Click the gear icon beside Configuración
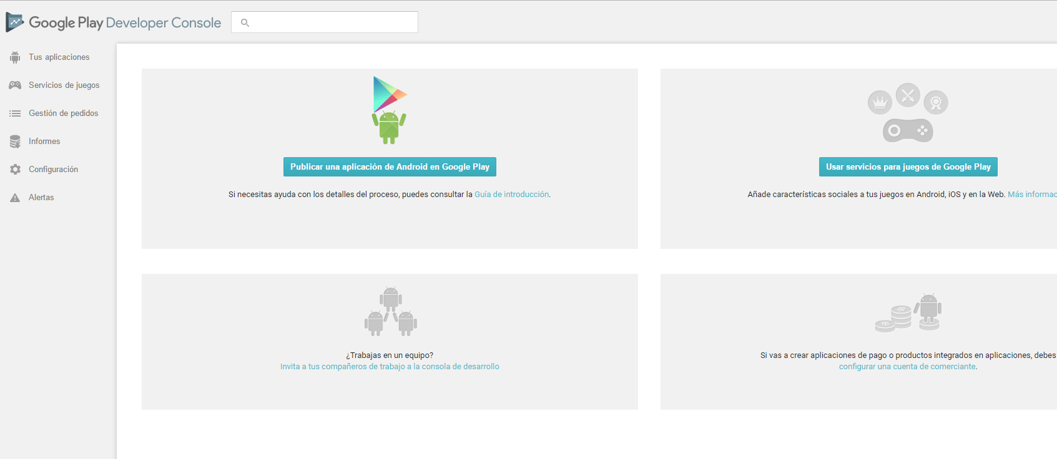 15,170
